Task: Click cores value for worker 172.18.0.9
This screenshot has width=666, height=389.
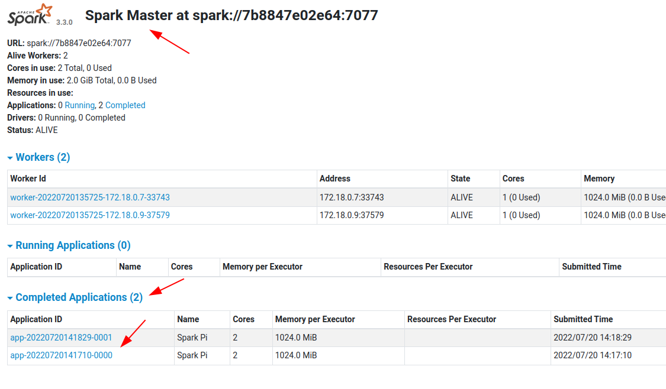Action: 521,215
